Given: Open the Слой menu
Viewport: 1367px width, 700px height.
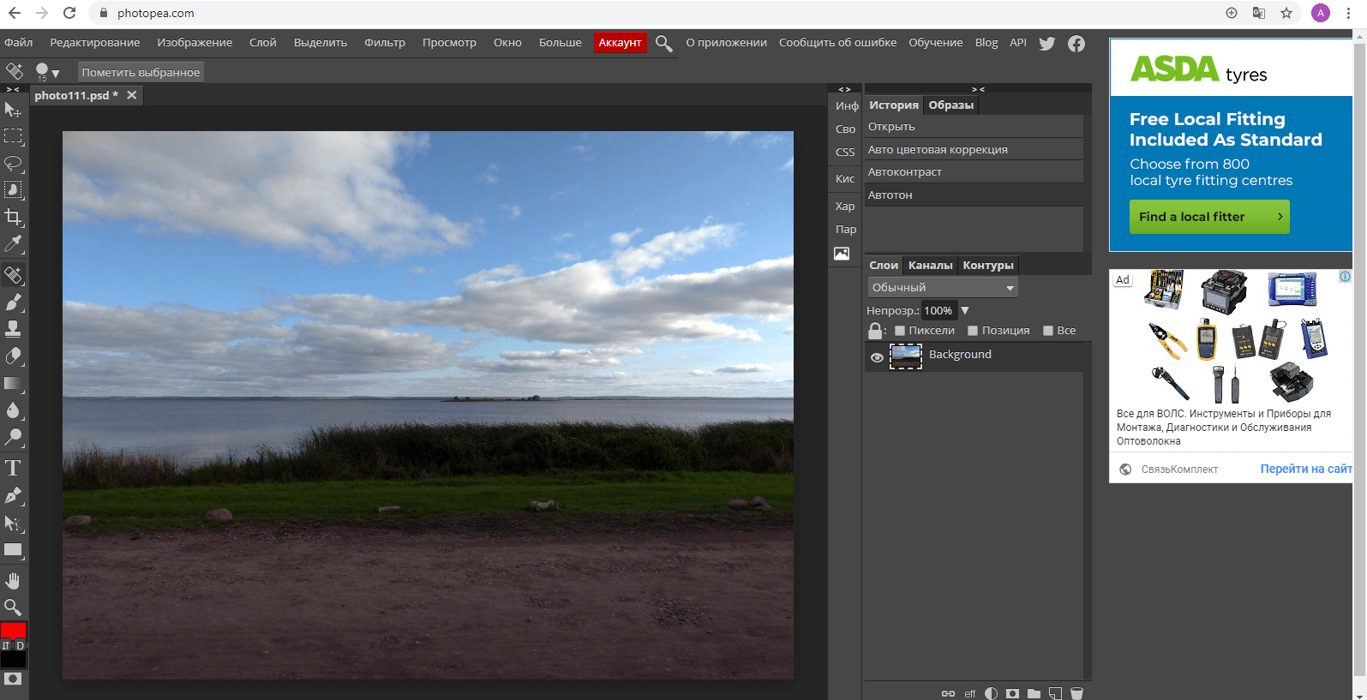Looking at the screenshot, I should click(x=262, y=42).
